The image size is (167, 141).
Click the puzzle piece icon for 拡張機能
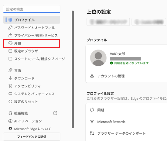pos(10,113)
